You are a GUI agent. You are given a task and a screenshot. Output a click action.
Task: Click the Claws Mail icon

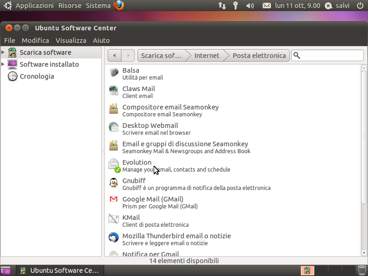[x=114, y=91]
